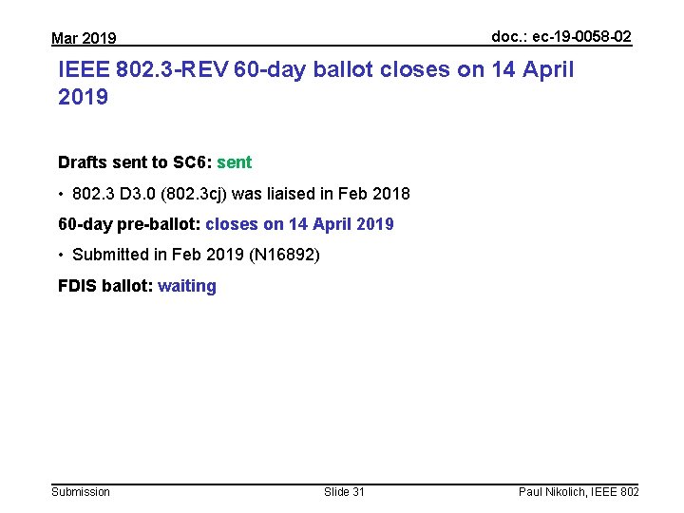The image size is (684, 513).
Task: Click blue "closes on 14 April 2019" status text
Action: click(x=299, y=224)
